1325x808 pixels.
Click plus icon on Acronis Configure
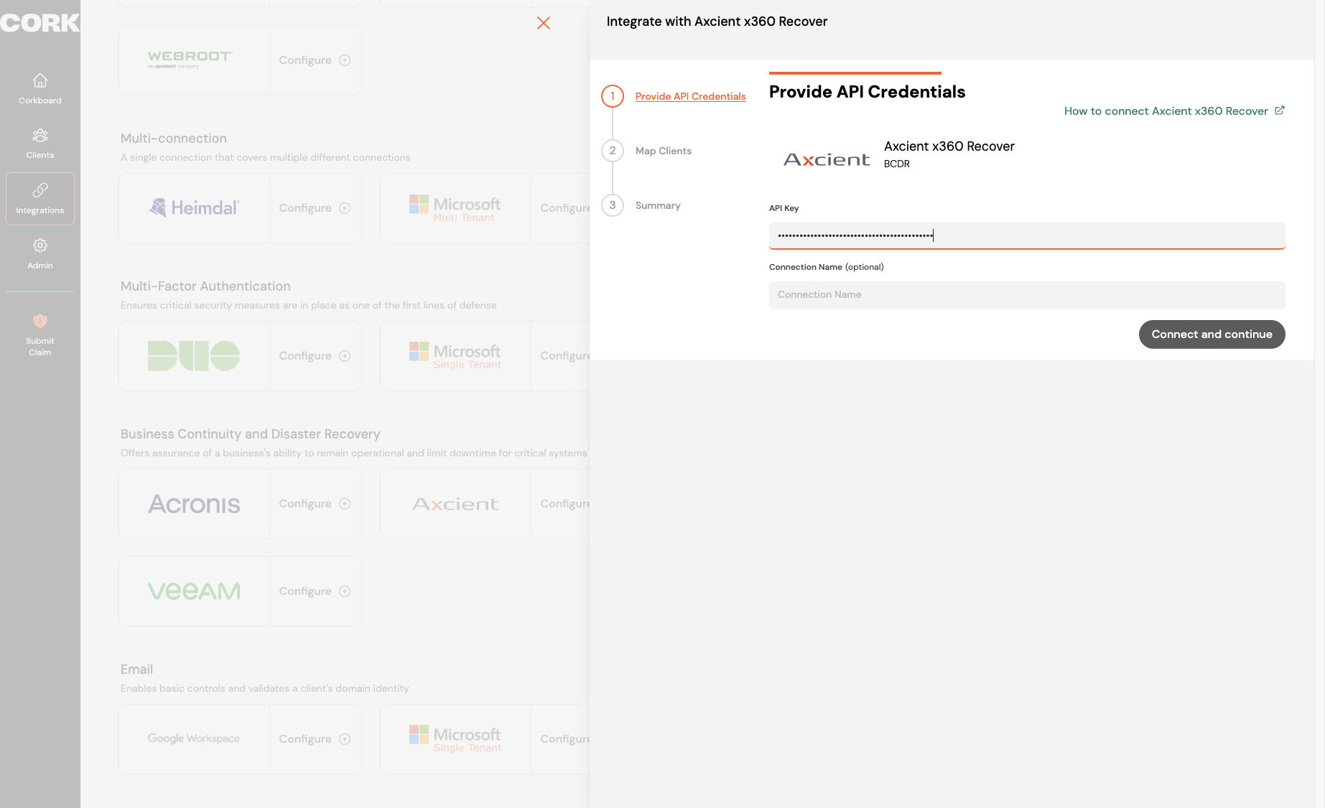[x=345, y=504]
